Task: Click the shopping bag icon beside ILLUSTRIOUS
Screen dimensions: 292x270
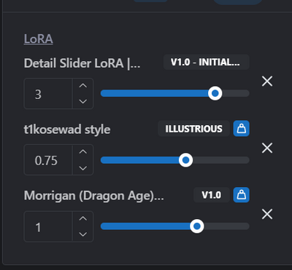Action: 242,128
